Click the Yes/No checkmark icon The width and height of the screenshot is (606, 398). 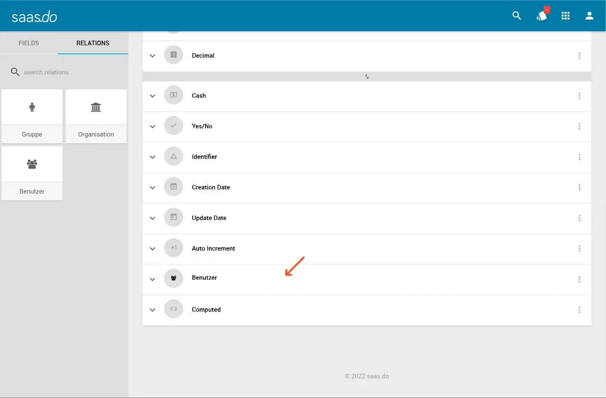pos(173,126)
